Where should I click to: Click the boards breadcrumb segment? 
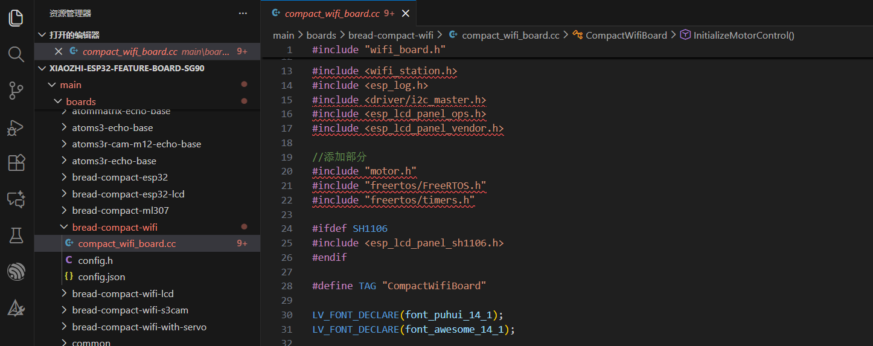pos(321,36)
